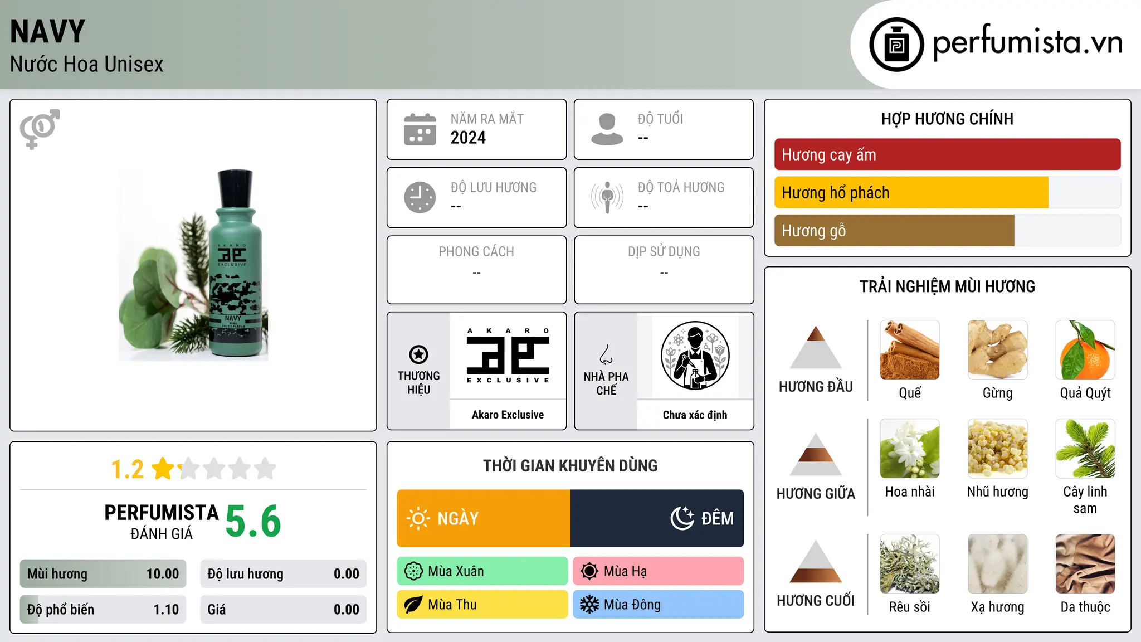This screenshot has width=1141, height=642.
Task: Click the Mùa Đông season tile
Action: [x=659, y=605]
